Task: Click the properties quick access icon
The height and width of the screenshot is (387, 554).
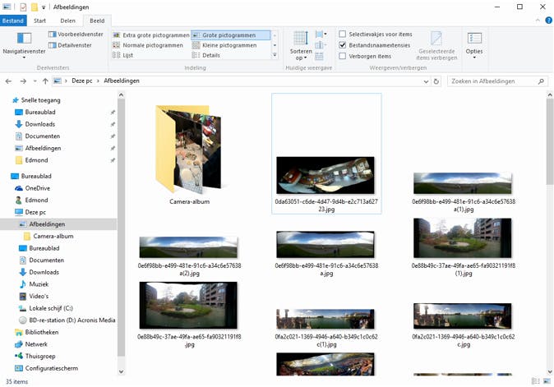Action: (23, 7)
